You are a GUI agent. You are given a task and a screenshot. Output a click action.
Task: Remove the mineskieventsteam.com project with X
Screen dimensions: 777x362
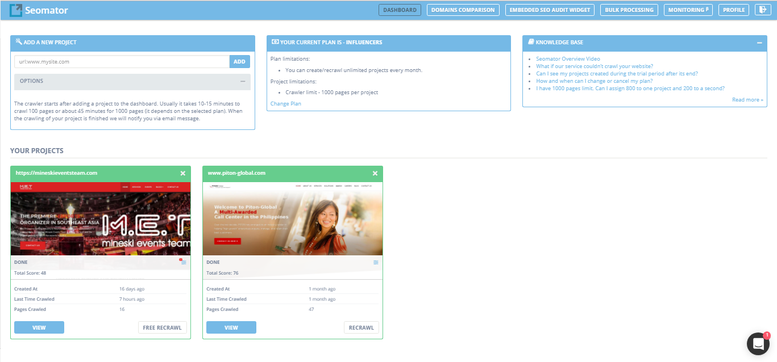183,174
